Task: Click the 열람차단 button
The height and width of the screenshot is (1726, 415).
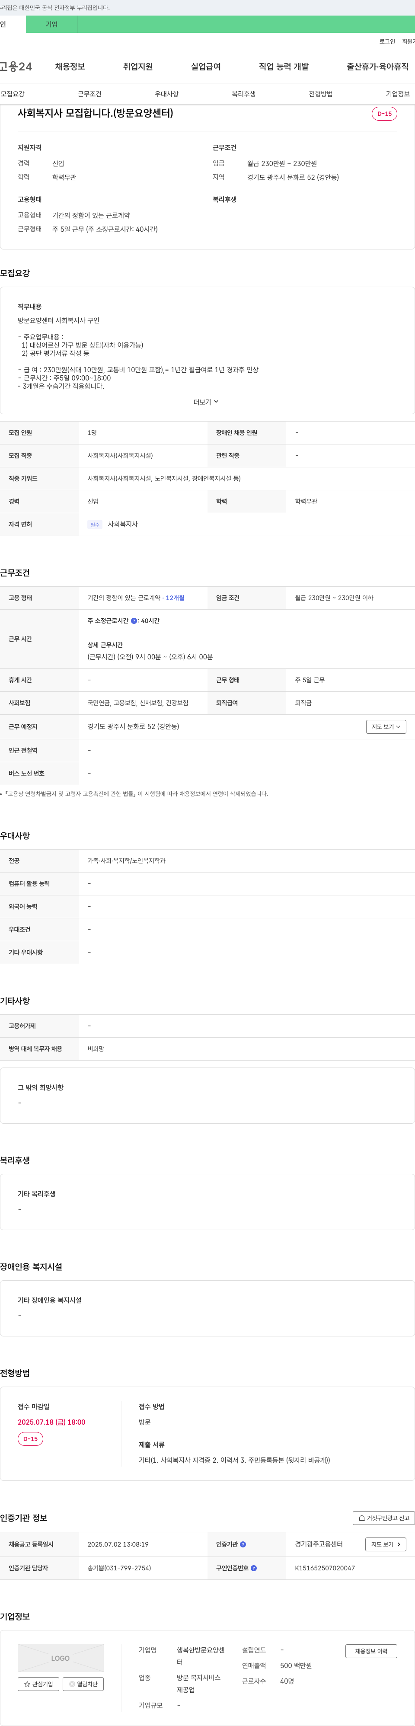Action: coord(83,1684)
